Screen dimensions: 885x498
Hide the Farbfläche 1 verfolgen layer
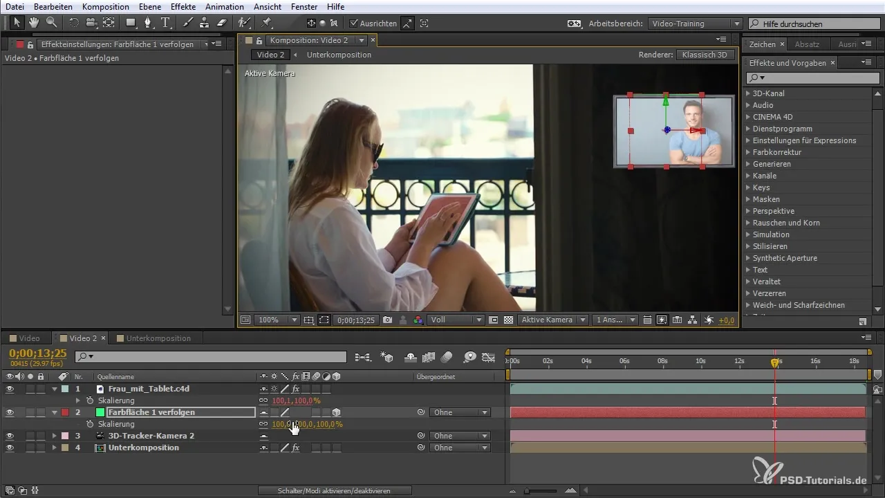click(x=10, y=412)
